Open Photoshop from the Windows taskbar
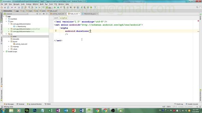 (35, 110)
